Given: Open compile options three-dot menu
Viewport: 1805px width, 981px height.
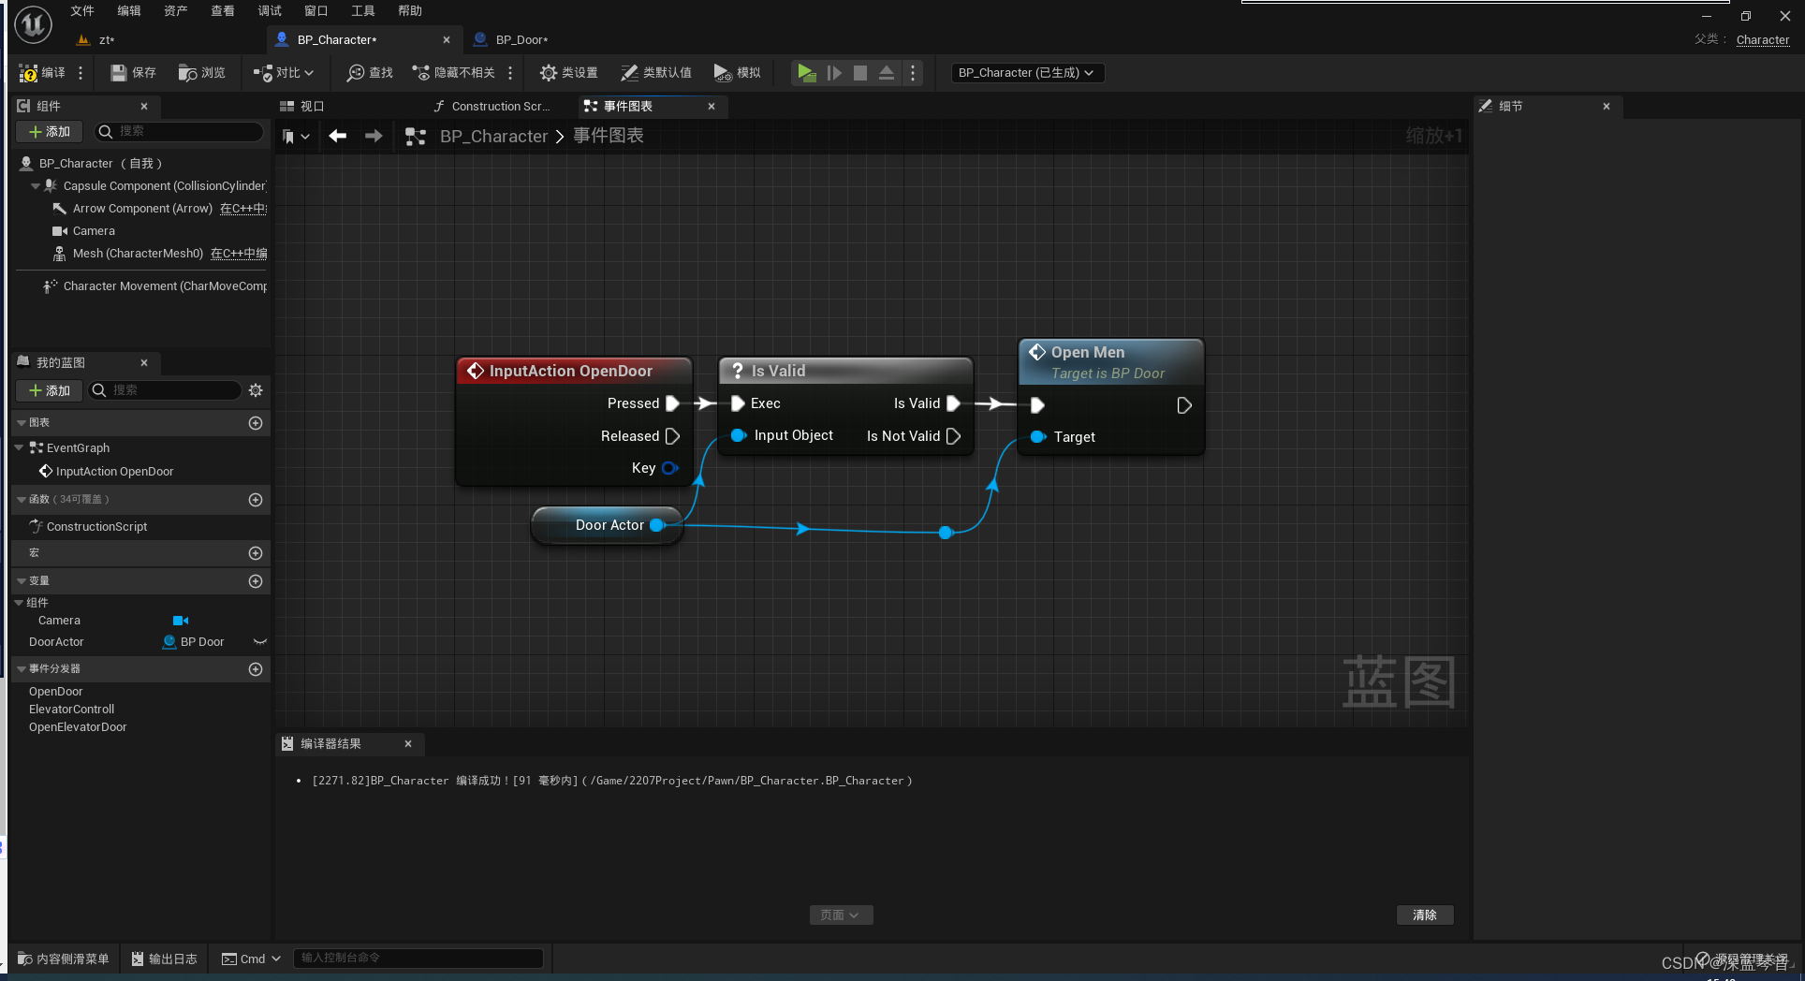Looking at the screenshot, I should (x=81, y=72).
